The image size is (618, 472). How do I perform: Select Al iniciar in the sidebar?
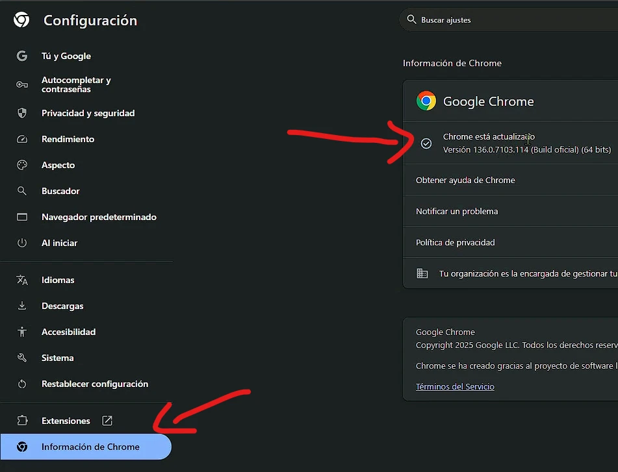60,243
